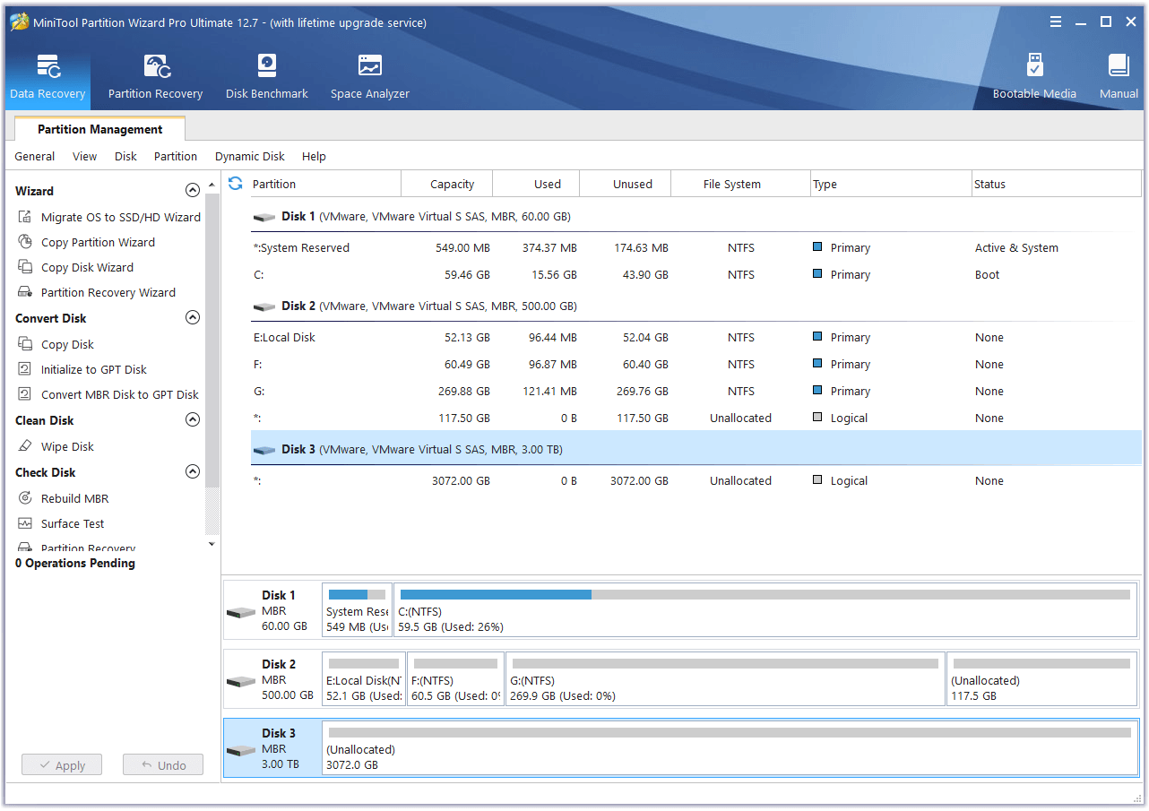Screen dimensions: 1149x811
Task: Sort by Type column header
Action: [x=891, y=184]
